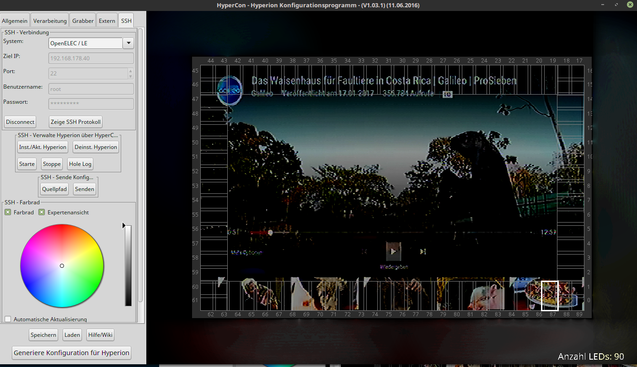
Task: Open the System dropdown arrow
Action: pos(128,43)
